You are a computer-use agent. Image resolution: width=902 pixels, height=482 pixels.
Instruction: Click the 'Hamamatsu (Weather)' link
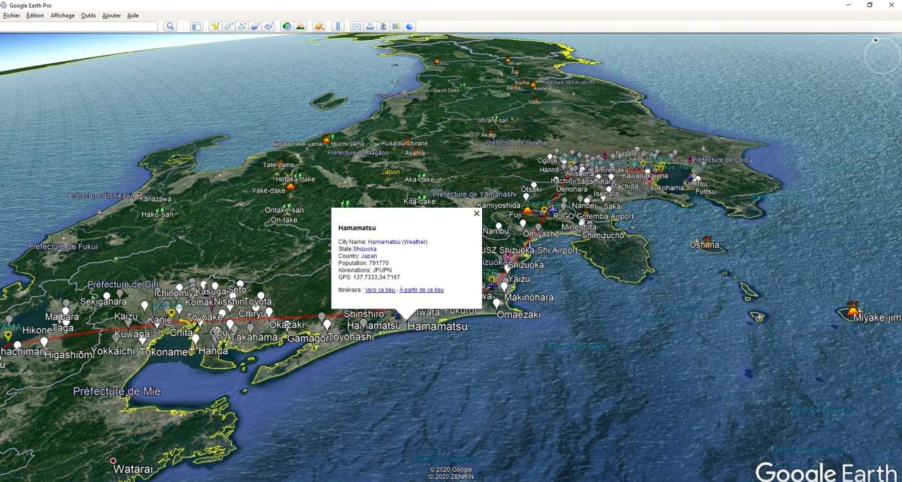397,242
